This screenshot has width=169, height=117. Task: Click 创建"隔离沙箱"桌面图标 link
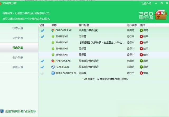coord(21,111)
